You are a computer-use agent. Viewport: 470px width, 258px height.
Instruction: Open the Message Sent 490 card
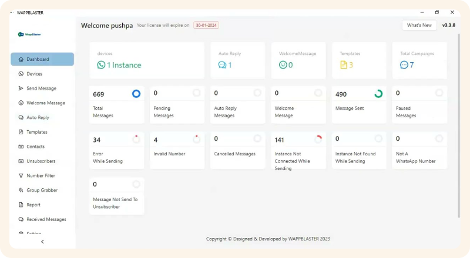[359, 105]
